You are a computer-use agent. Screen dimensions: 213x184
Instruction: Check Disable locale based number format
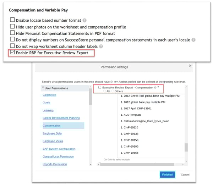[13, 20]
